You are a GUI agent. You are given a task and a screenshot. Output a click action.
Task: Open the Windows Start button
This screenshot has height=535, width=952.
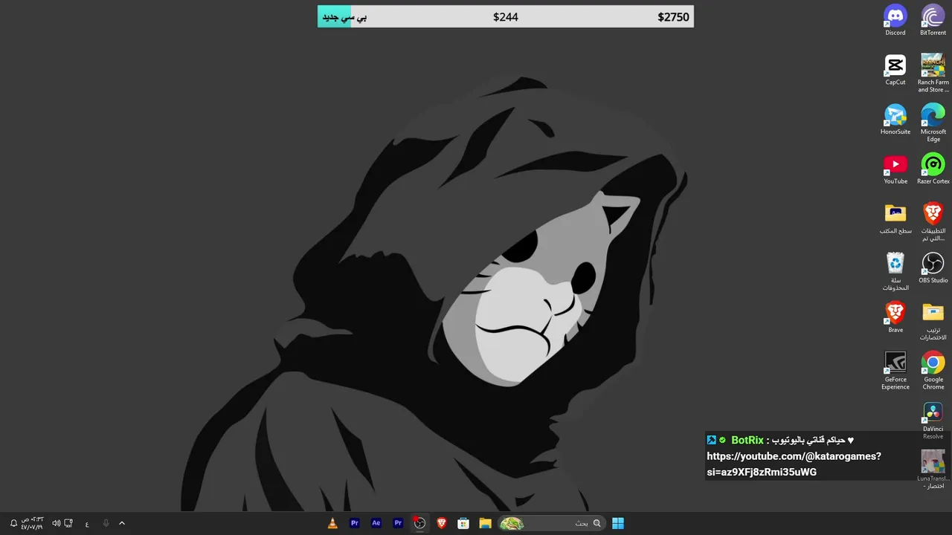(618, 523)
